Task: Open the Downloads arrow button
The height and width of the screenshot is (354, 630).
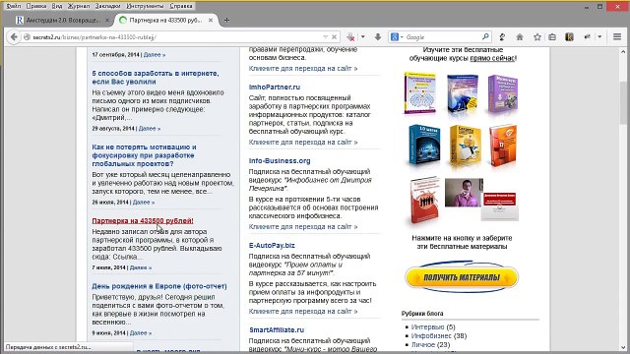Action: pos(378,37)
